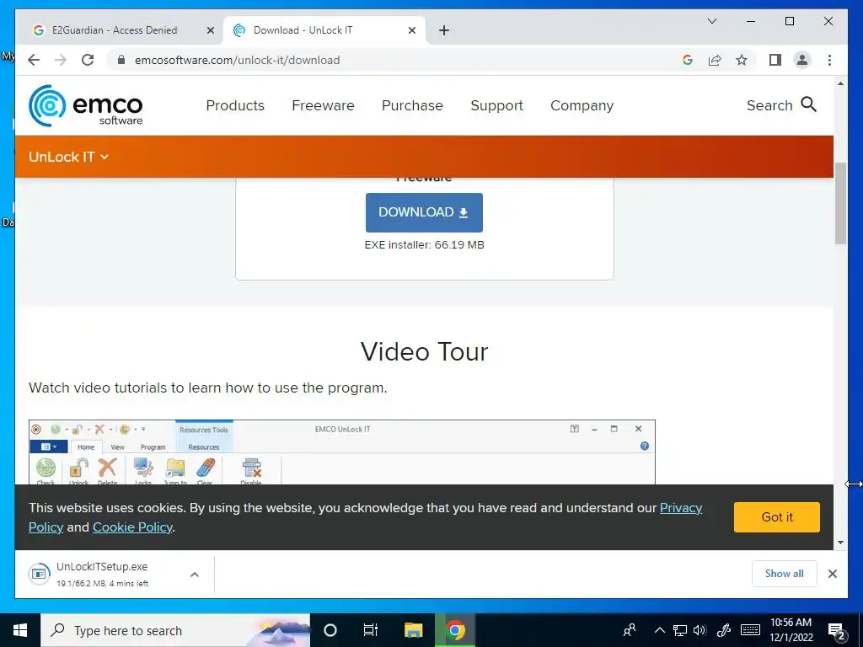The image size is (863, 647).
Task: Close the Download - UnLock IT tab
Action: 411,30
